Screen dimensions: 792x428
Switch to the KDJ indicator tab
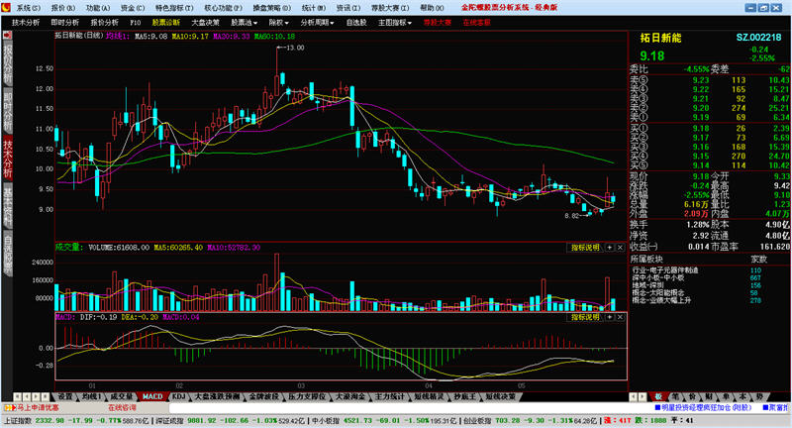(x=179, y=395)
